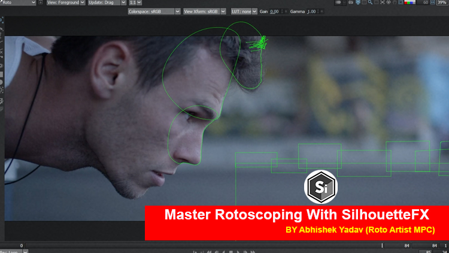
Task: Click the Gamma value field
Action: point(311,11)
